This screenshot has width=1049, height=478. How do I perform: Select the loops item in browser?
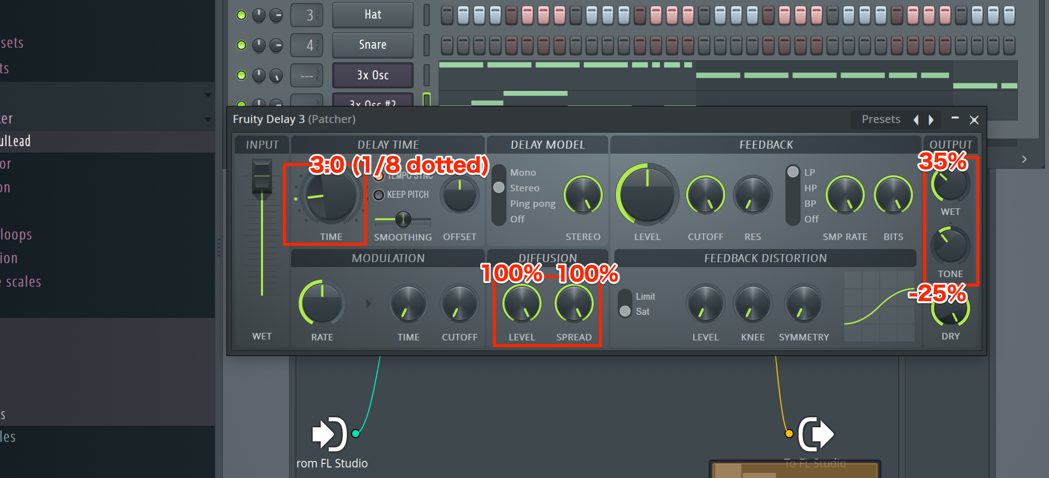(16, 234)
